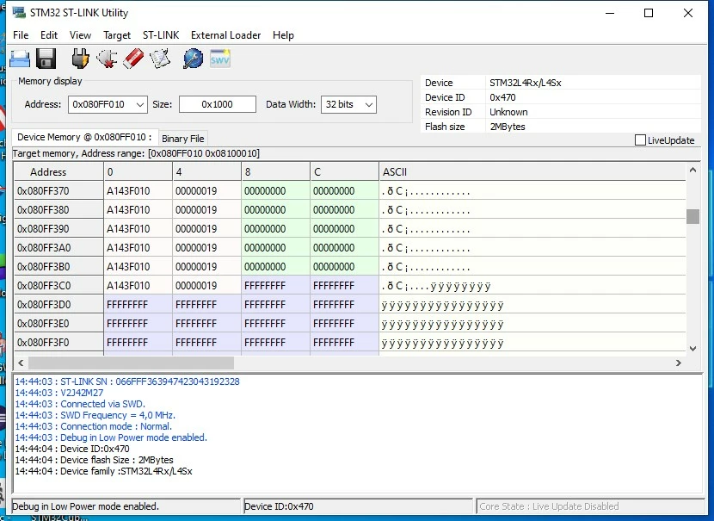Image resolution: width=714 pixels, height=521 pixels.
Task: Connect to target using plug icon
Action: 80,59
